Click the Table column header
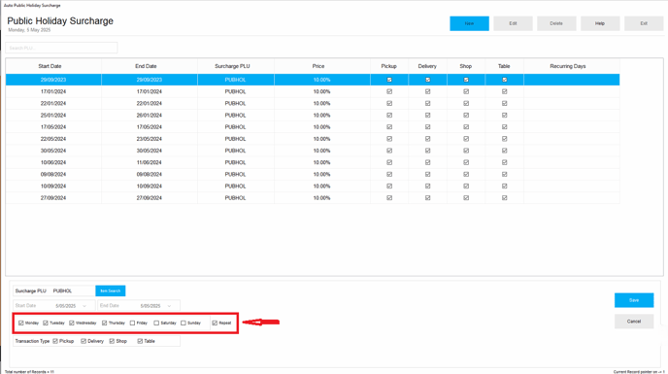 (504, 66)
